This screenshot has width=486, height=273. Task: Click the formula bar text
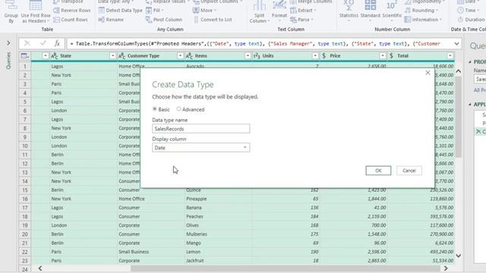pyautogui.click(x=255, y=44)
